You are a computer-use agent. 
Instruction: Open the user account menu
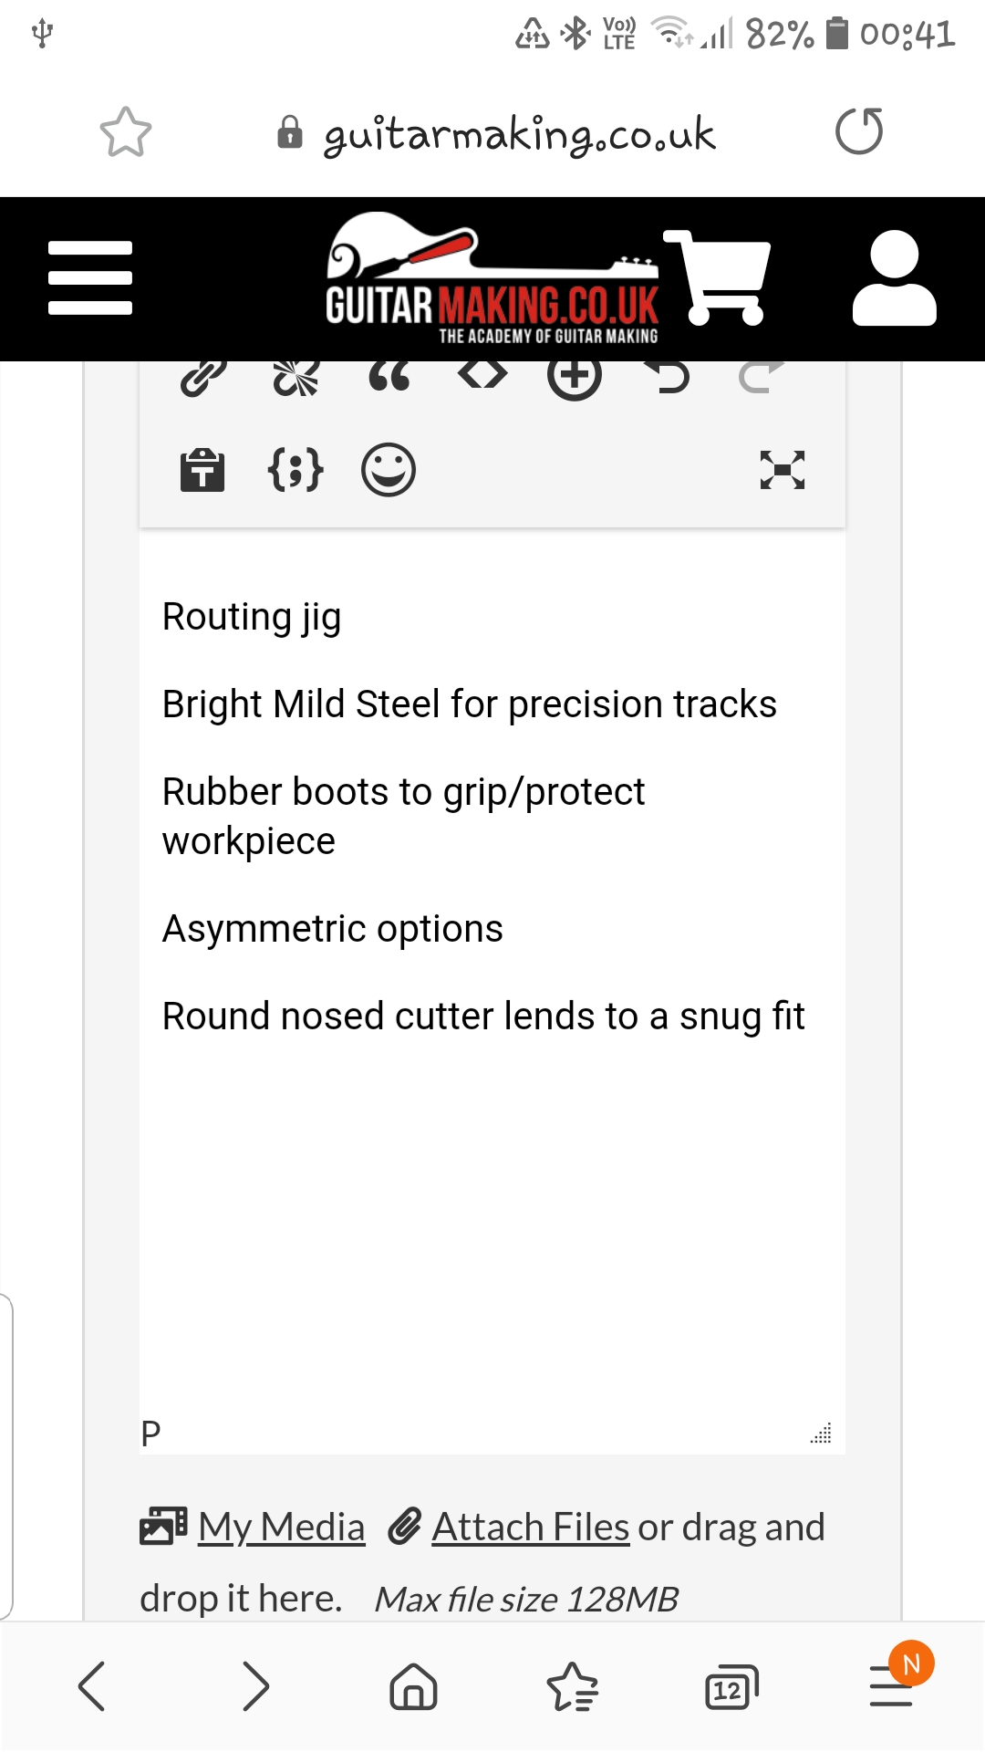pos(894,278)
